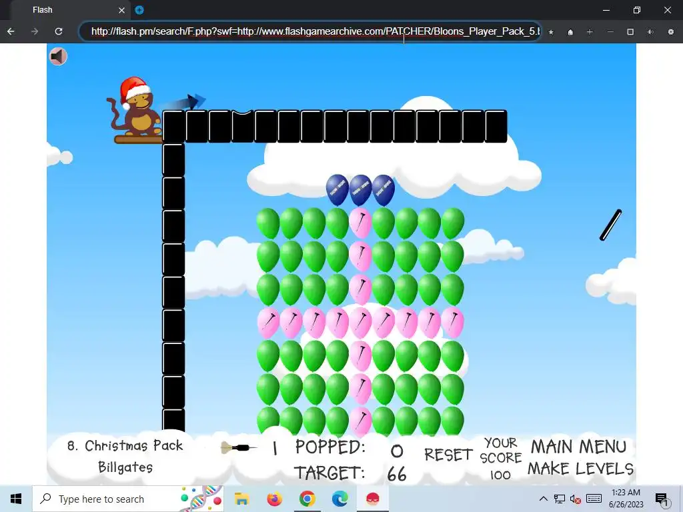Open network tray icon
The height and width of the screenshot is (512, 683).
560,499
